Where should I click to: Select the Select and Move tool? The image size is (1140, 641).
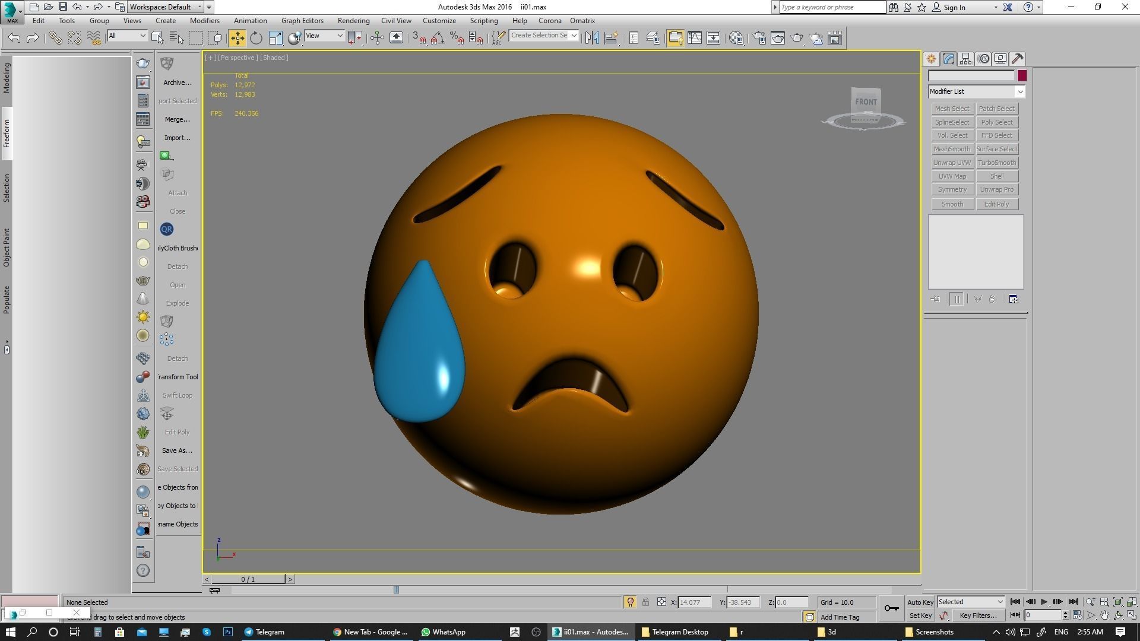(237, 38)
